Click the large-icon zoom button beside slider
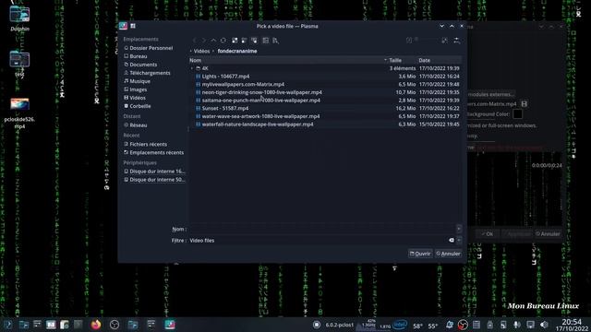 coord(445,41)
